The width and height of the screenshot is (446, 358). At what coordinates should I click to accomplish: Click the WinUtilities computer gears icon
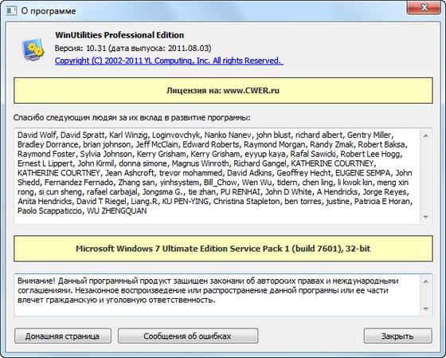click(33, 49)
